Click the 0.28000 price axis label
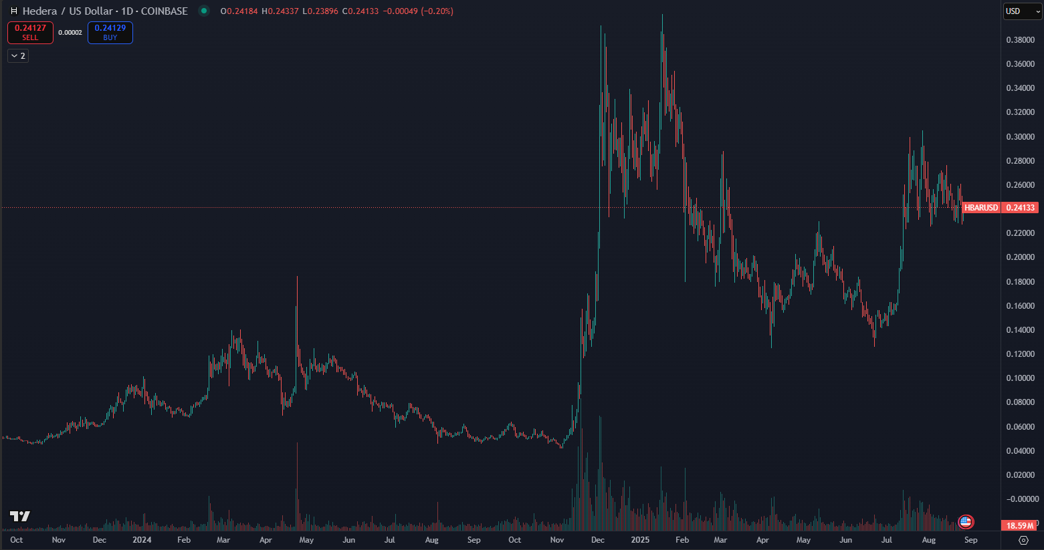 [x=1021, y=161]
